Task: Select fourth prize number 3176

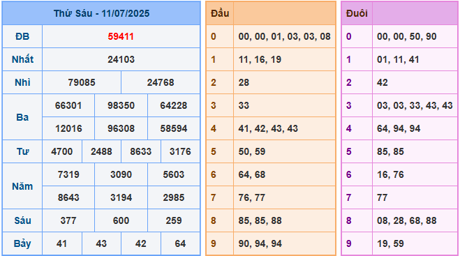Action: click(180, 151)
